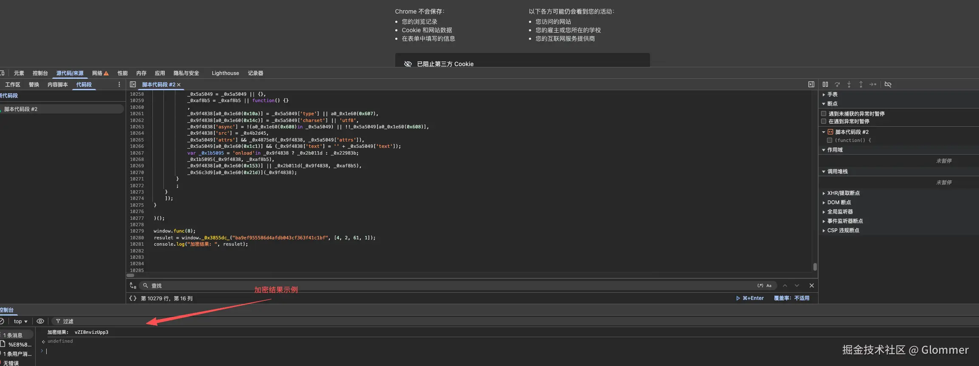Click the blocked third-party cookie eye icon

click(408, 64)
